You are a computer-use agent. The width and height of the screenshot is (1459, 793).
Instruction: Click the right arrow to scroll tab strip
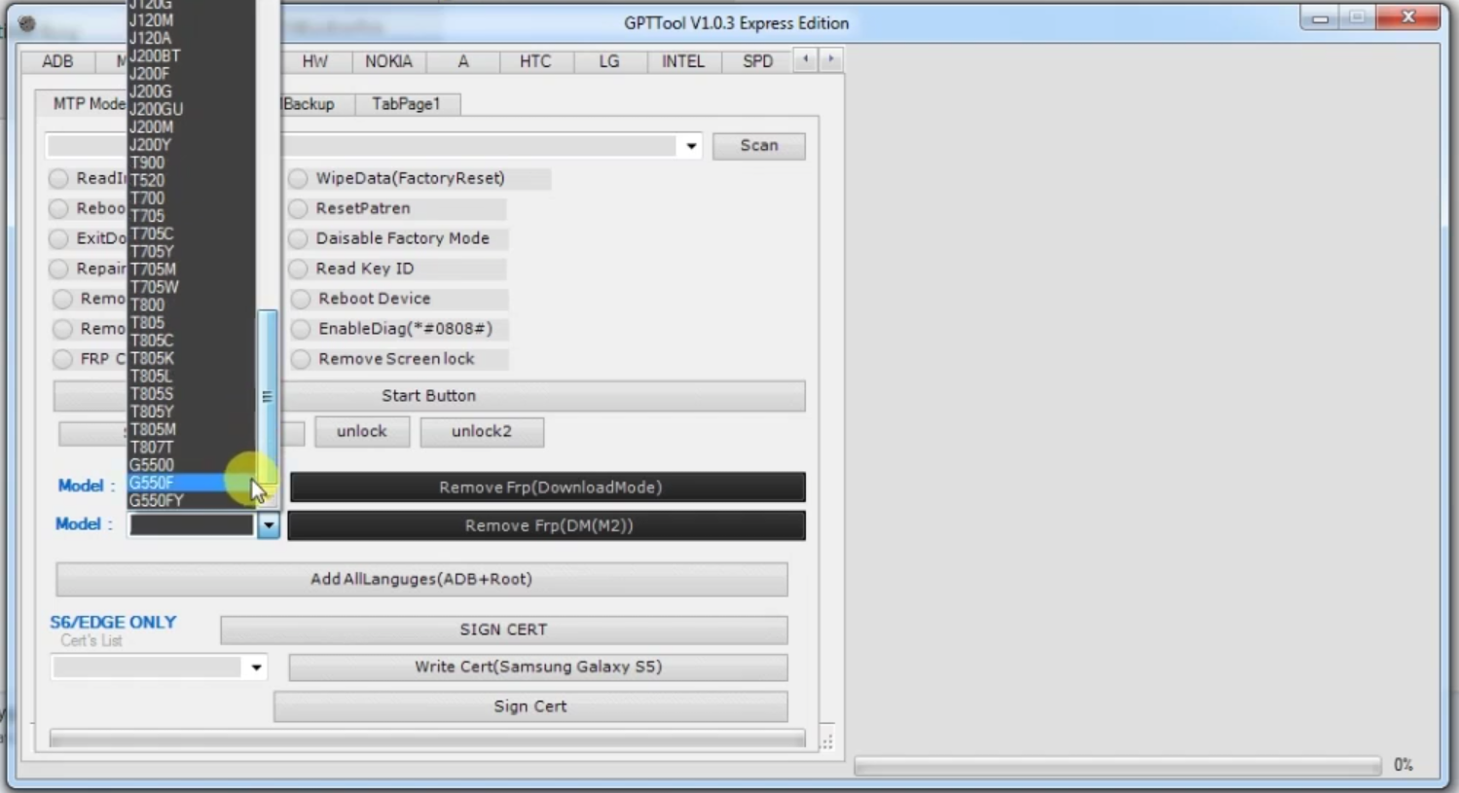(x=829, y=59)
